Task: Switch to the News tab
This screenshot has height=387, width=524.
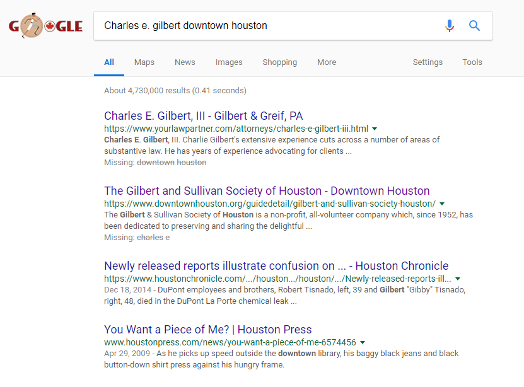Action: [x=185, y=62]
